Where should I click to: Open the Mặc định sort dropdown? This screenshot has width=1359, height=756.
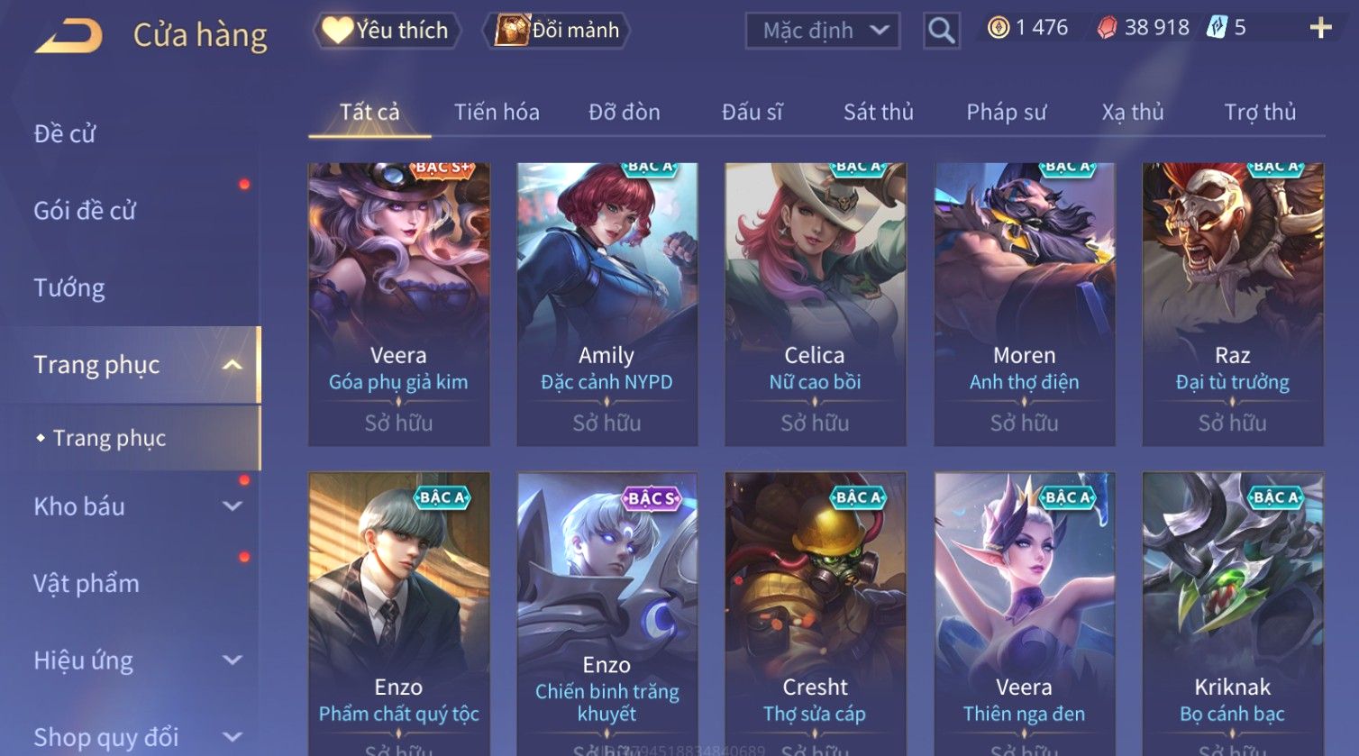point(823,31)
